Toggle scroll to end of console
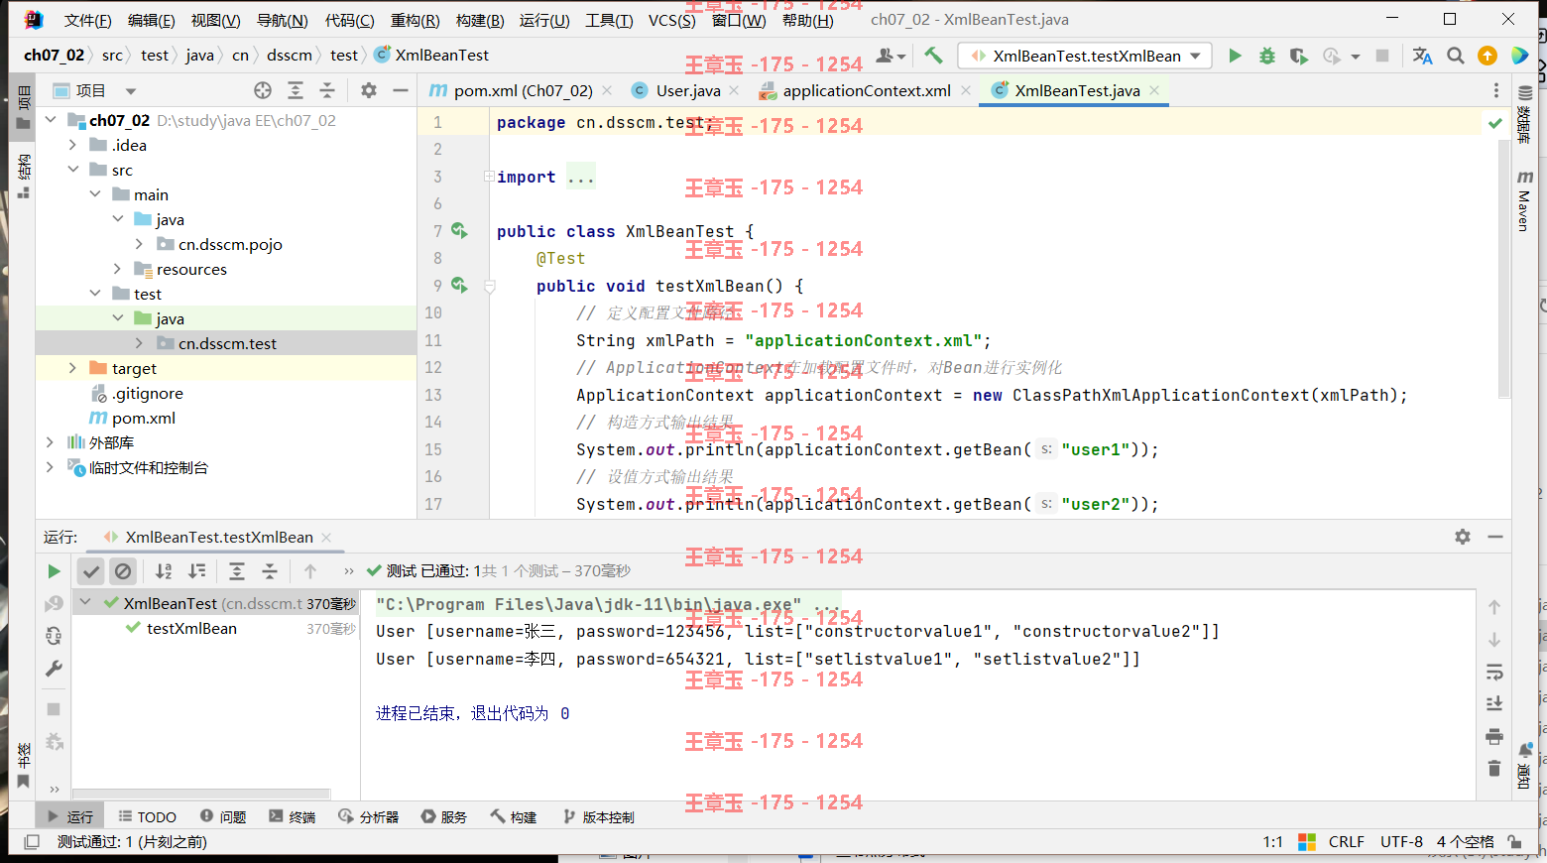Viewport: 1547px width, 863px height. click(1494, 704)
